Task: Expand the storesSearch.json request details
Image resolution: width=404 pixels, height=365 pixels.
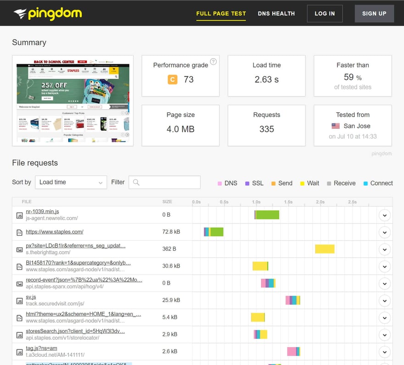Action: [385, 335]
